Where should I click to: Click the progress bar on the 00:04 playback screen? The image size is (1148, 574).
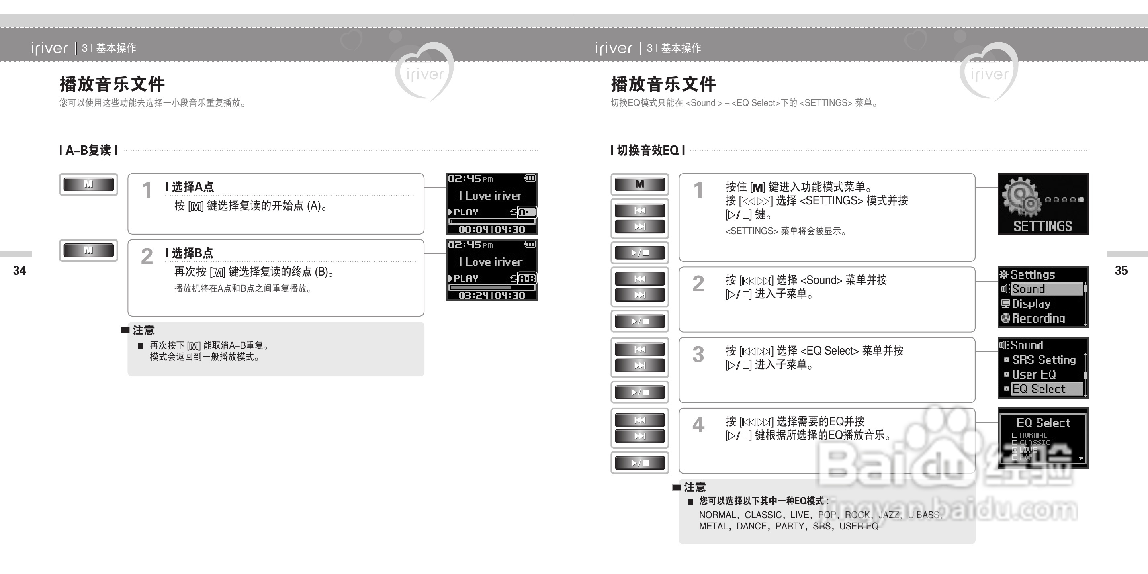[x=491, y=221]
